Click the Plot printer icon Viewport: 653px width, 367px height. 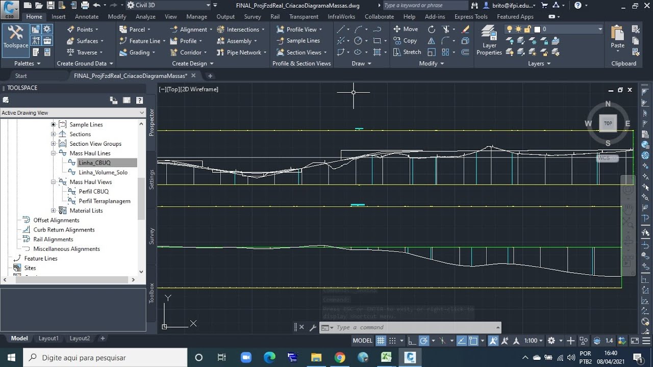point(85,5)
